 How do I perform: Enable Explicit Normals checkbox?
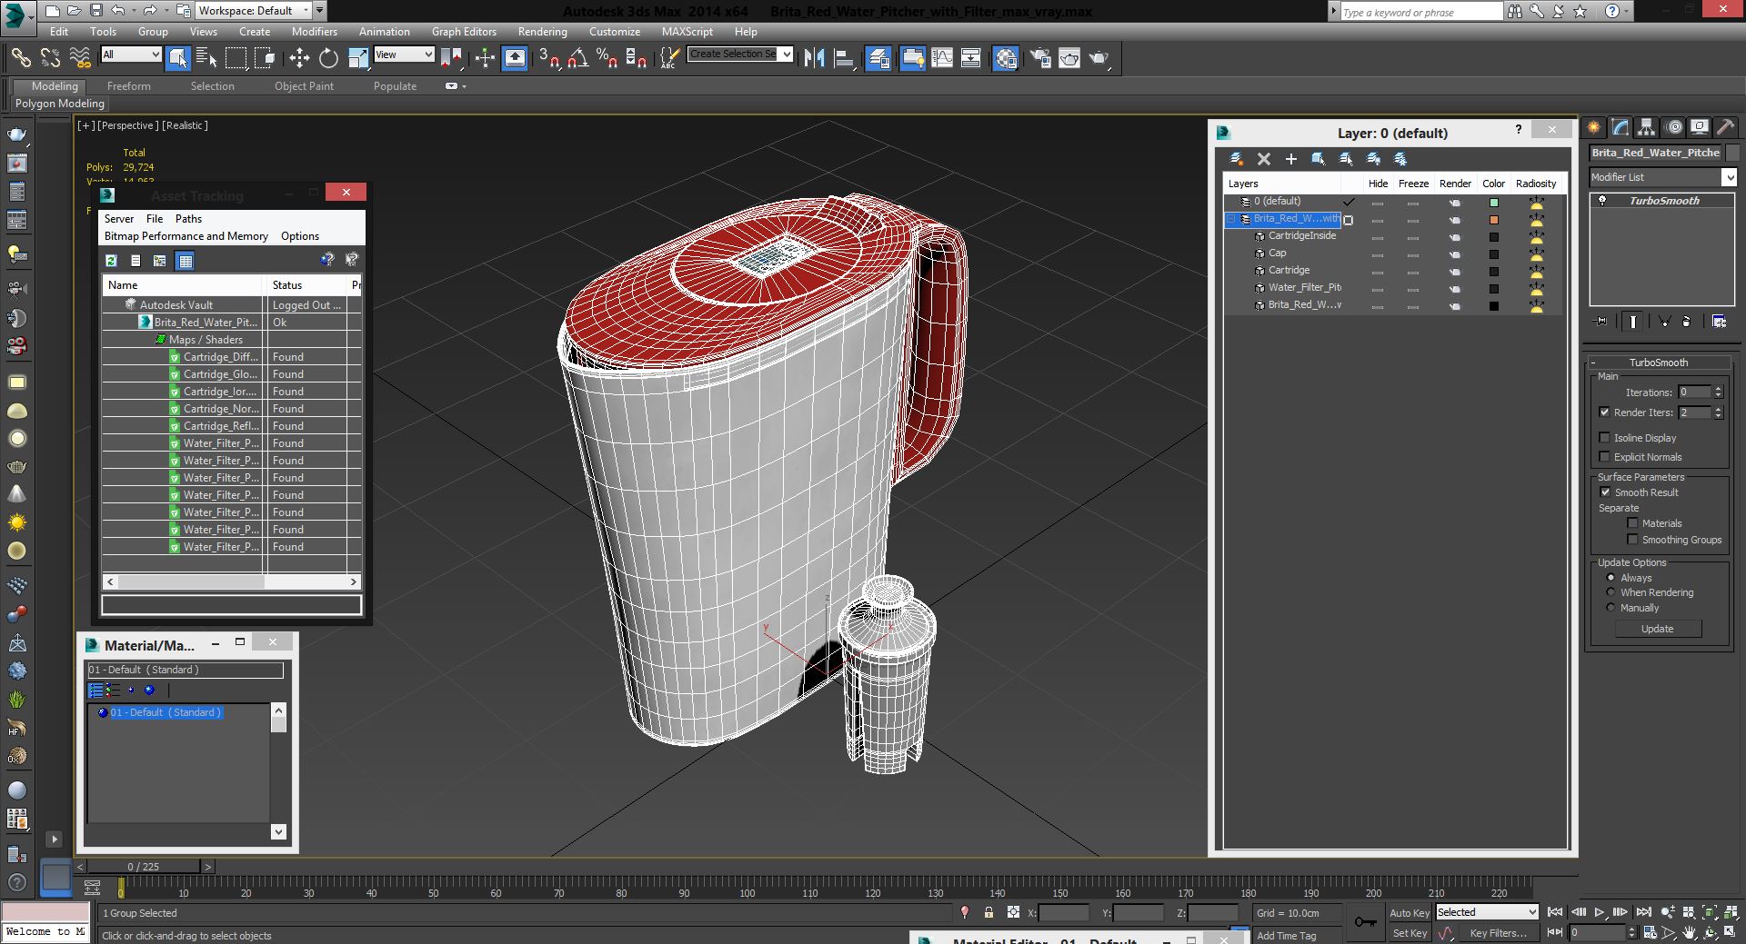point(1605,457)
